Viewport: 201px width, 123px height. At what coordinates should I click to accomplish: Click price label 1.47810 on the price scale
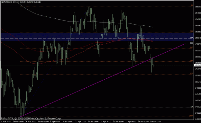[198, 119]
